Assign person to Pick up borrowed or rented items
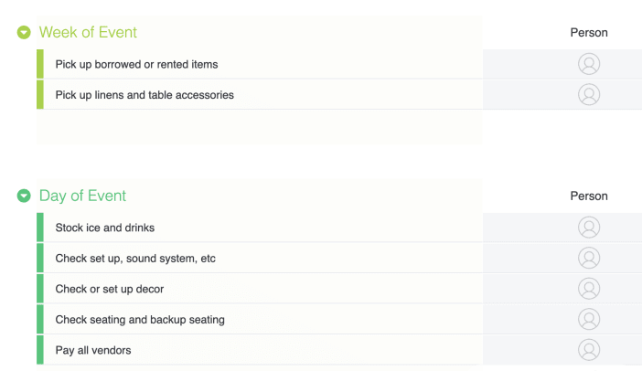The width and height of the screenshot is (642, 371). (x=589, y=64)
